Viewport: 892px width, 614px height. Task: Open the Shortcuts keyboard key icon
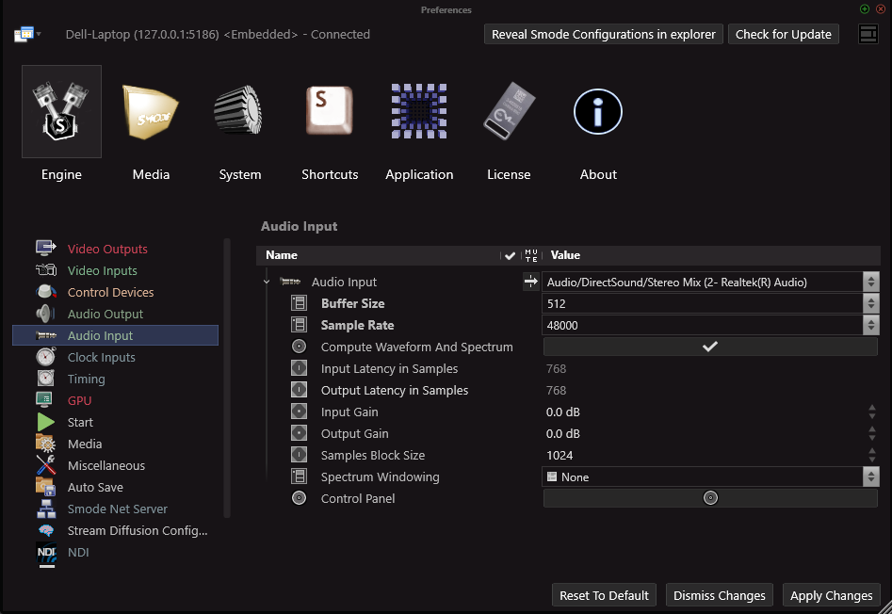click(x=330, y=112)
